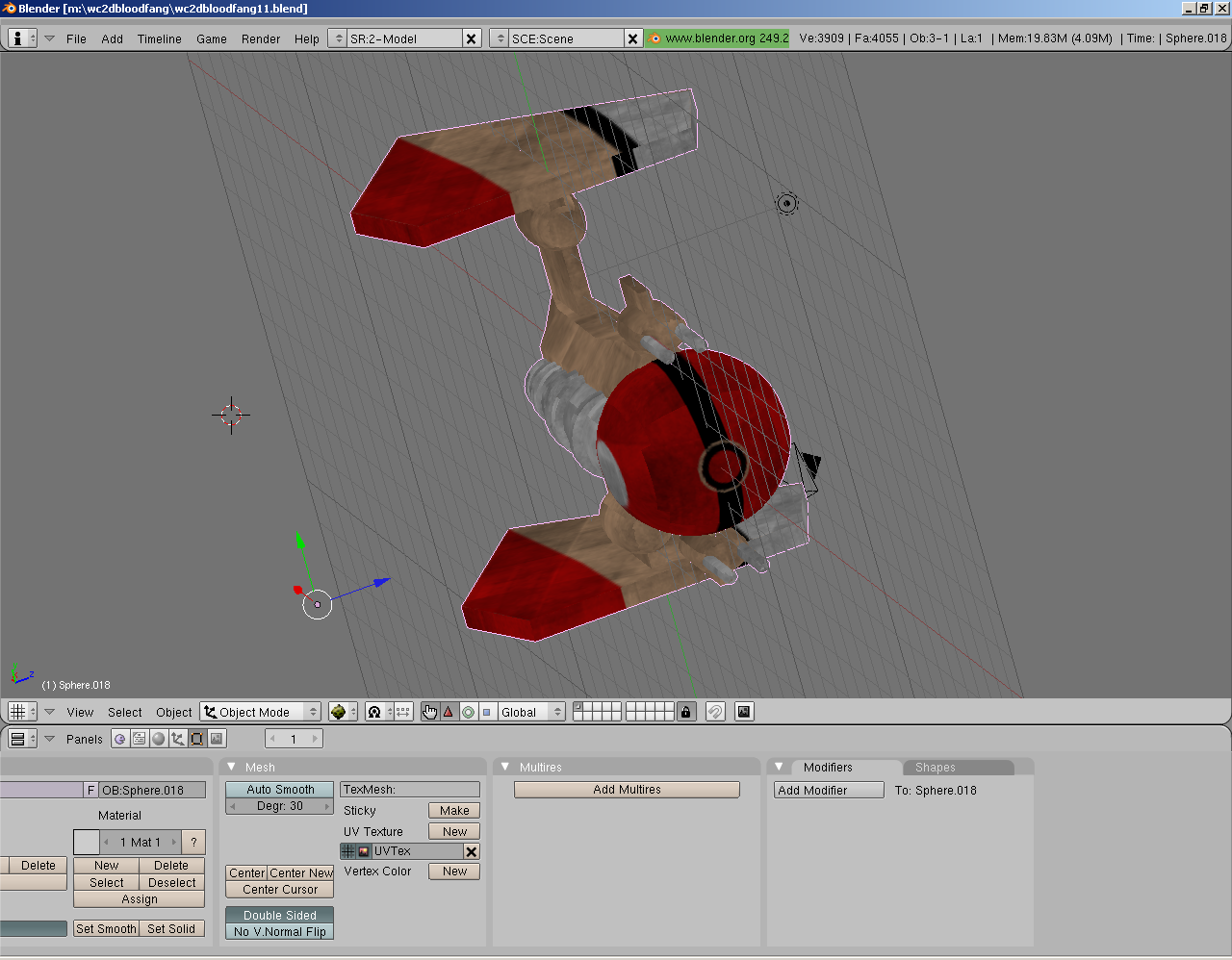Click the Editing context icon in Panels
The image size is (1232, 960).
[x=197, y=739]
